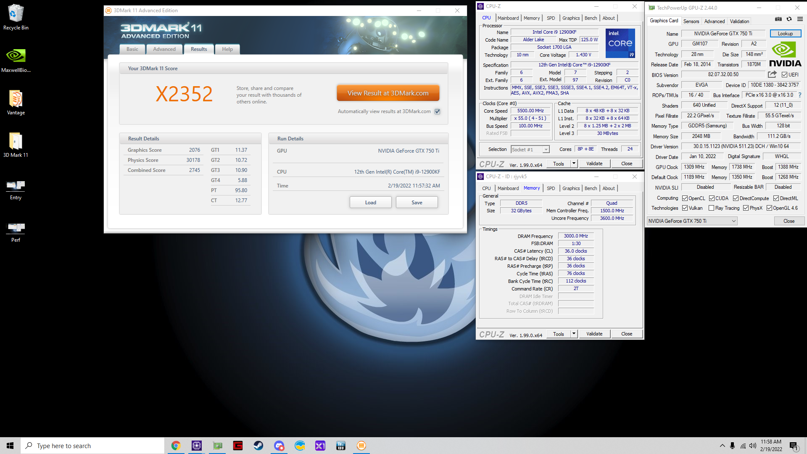The image size is (807, 454).
Task: Switch to the Advanced tab in 3DMark 11
Action: tap(164, 49)
